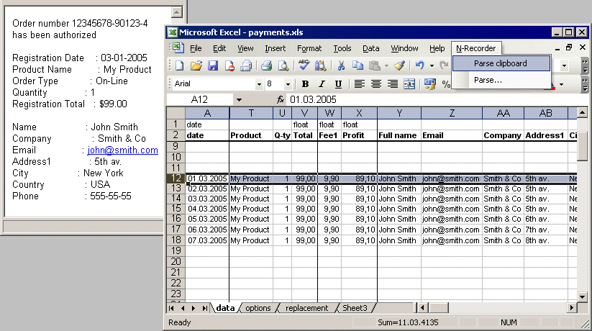Click the Print icon
This screenshot has width=592, height=331.
coord(267,65)
